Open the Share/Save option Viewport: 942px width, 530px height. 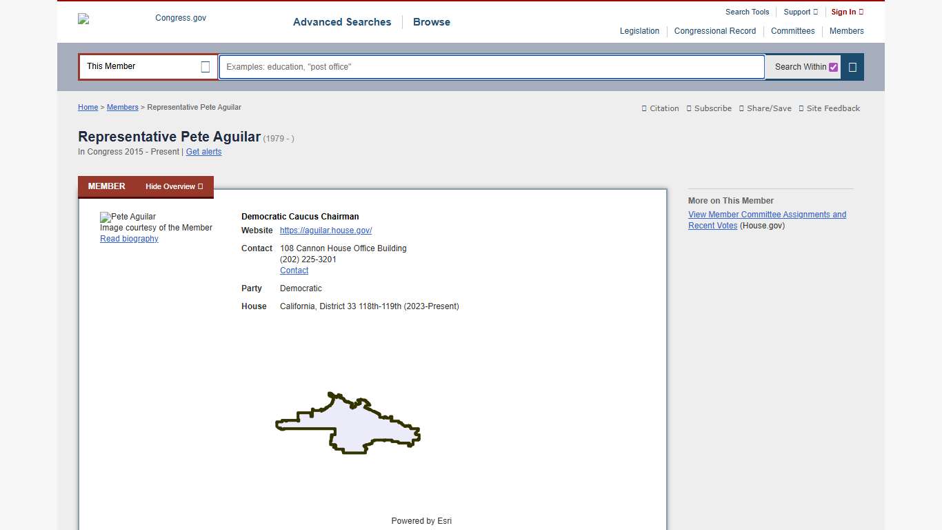coord(765,108)
